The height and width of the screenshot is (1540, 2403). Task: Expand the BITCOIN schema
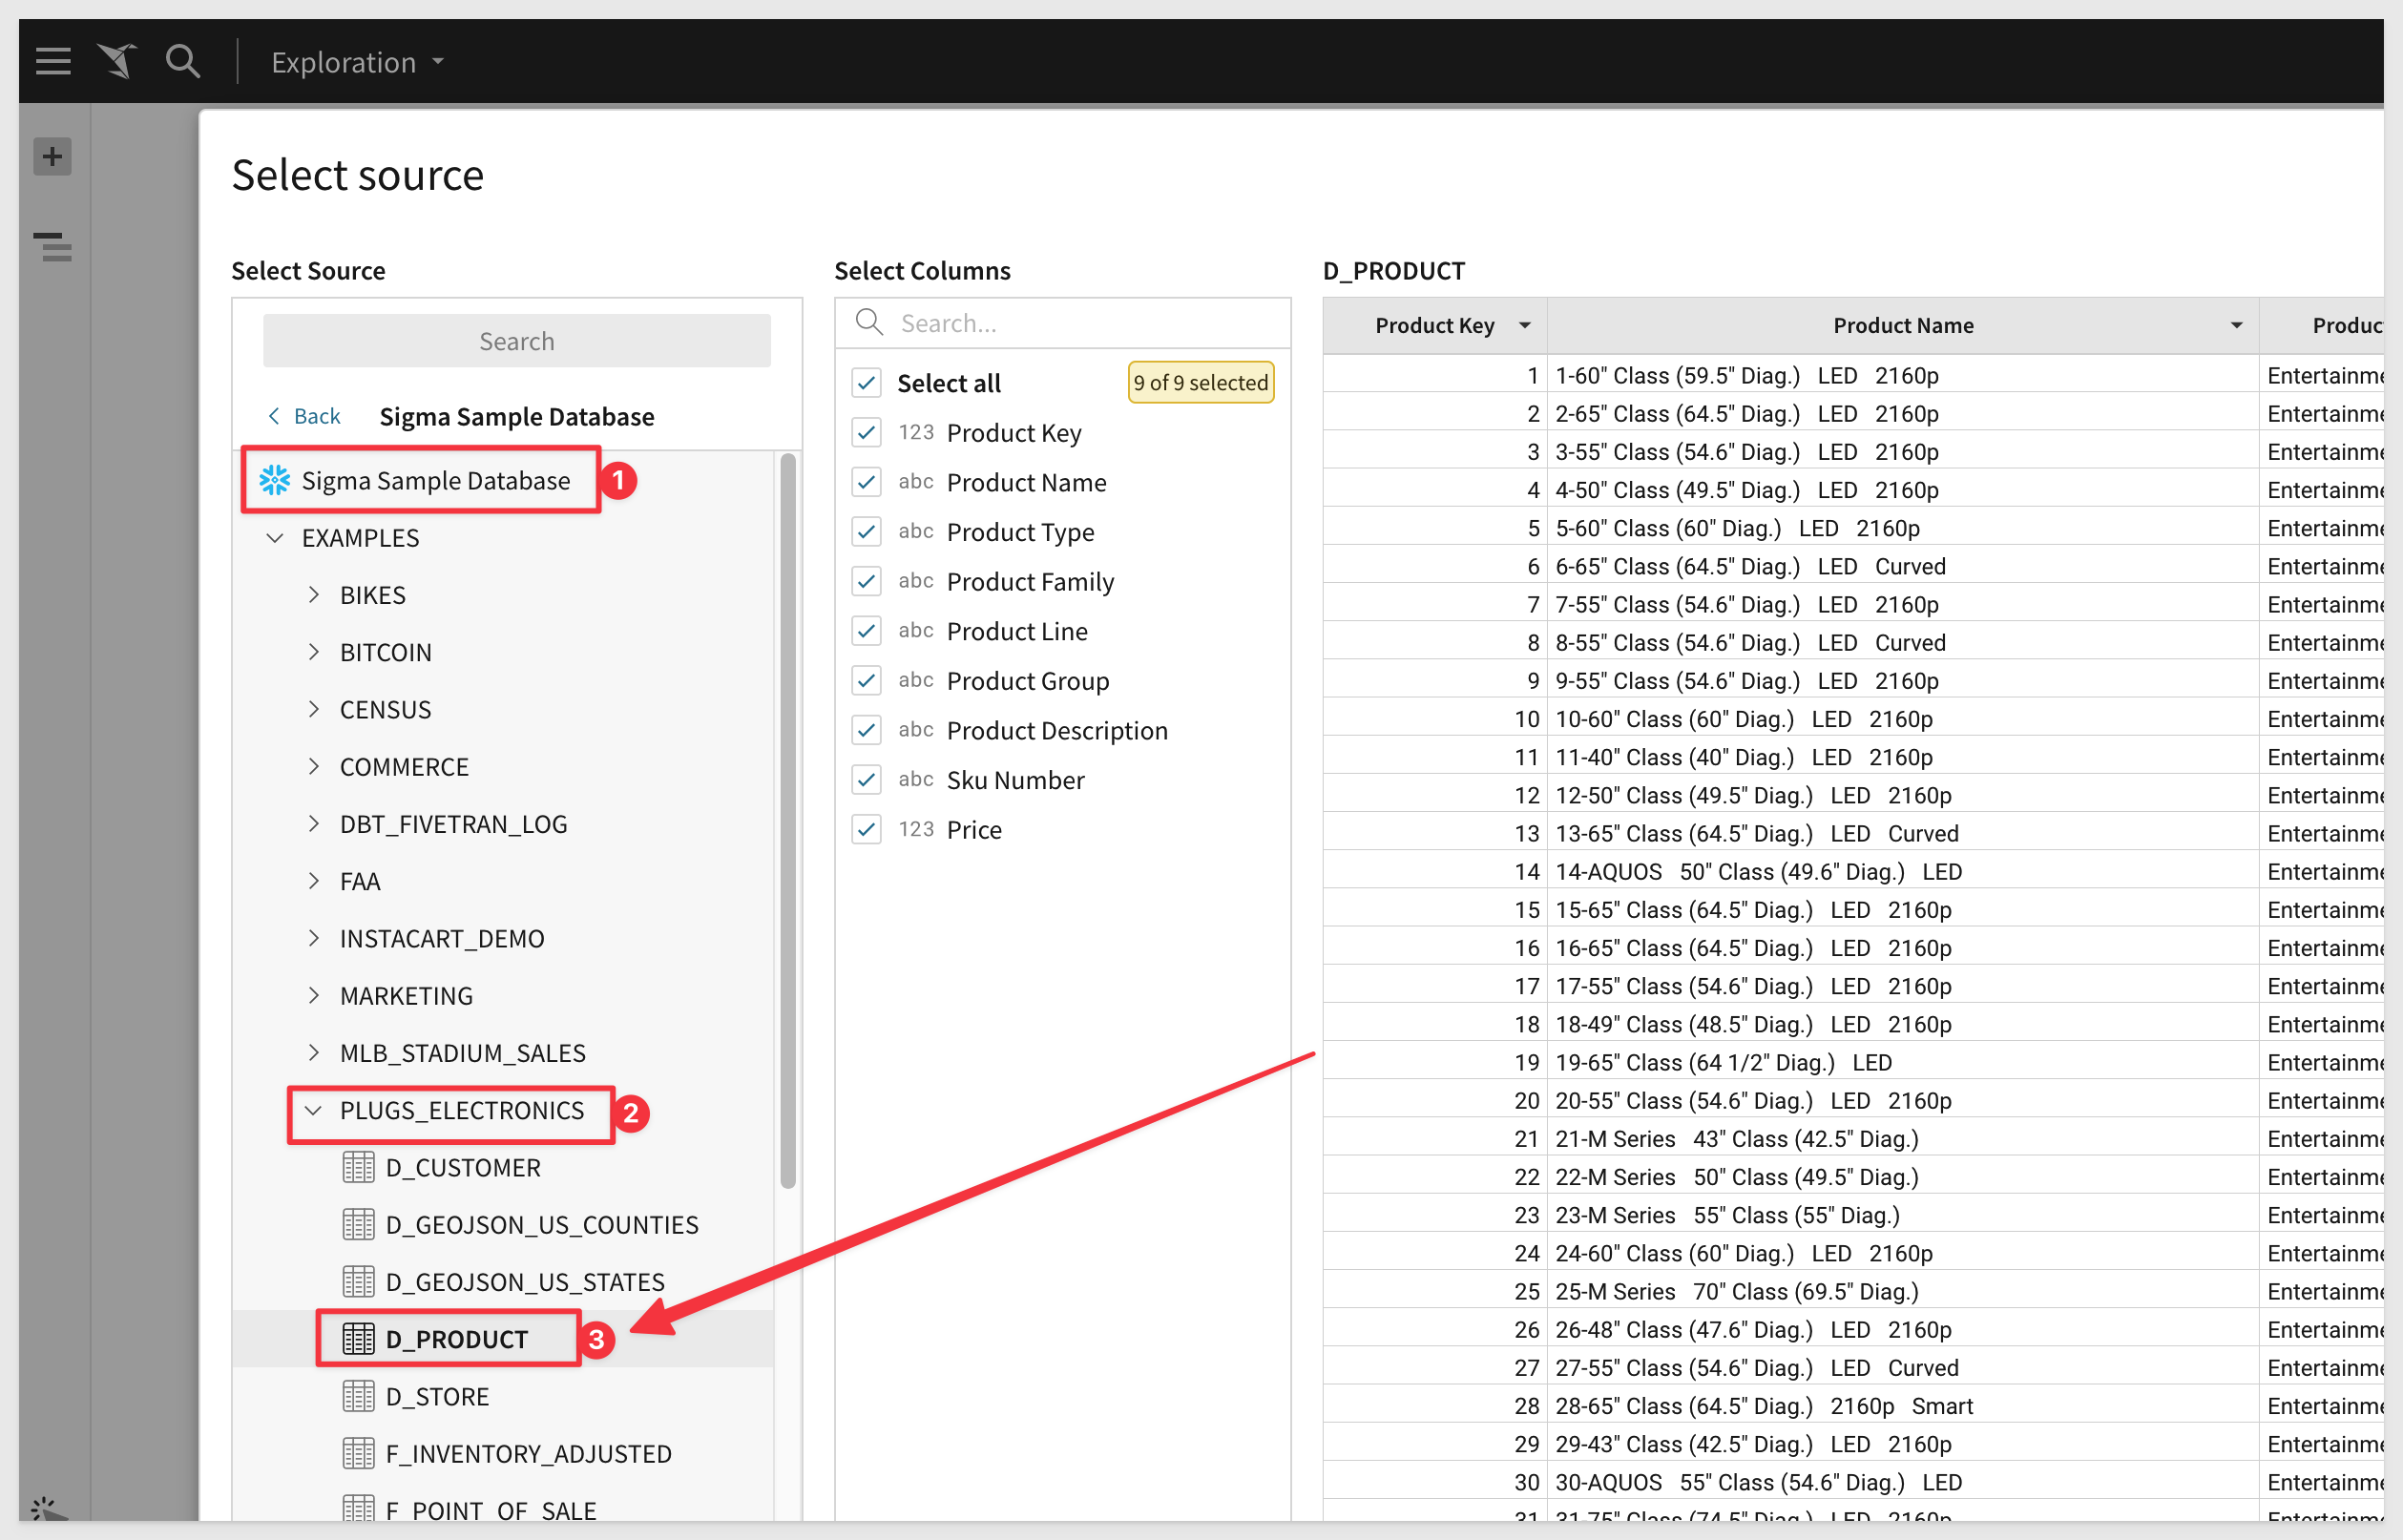coord(313,652)
